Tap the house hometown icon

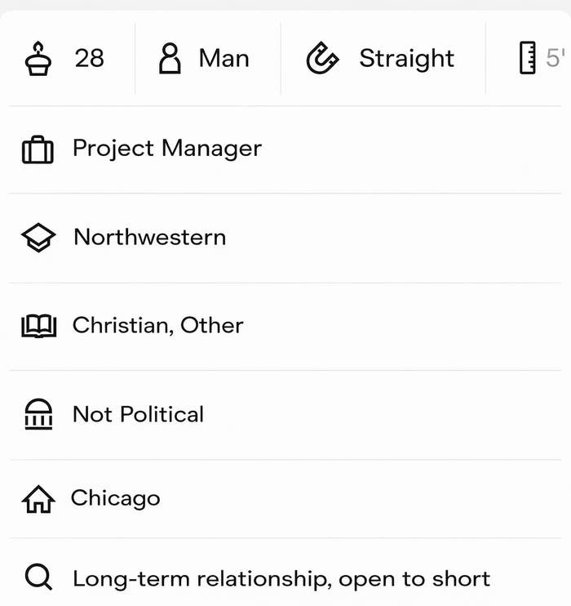click(x=38, y=499)
